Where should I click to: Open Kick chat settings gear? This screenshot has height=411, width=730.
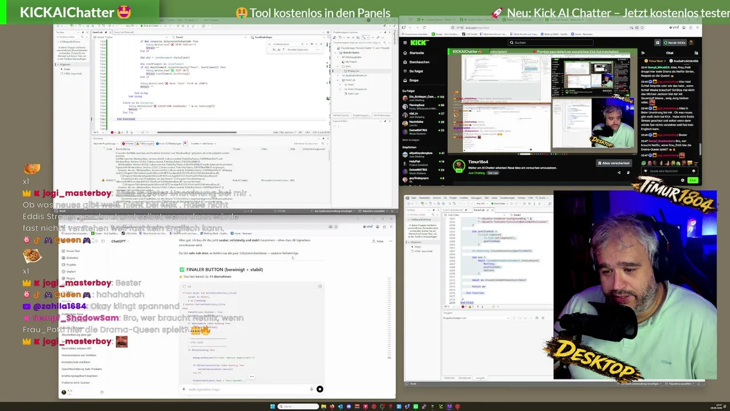pyautogui.click(x=683, y=180)
